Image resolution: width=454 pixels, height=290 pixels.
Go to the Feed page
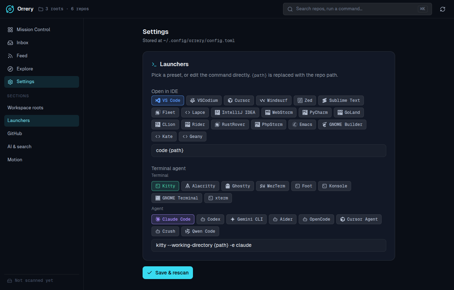(41, 56)
